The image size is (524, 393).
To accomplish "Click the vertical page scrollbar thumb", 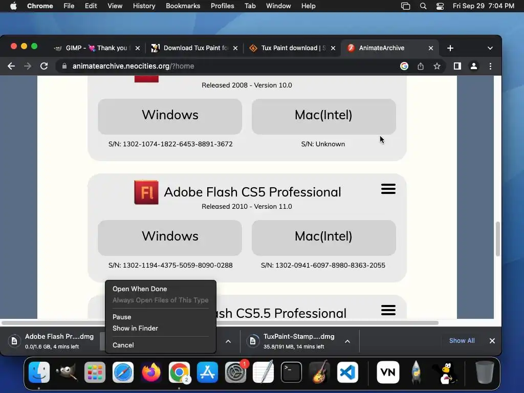I will 497,239.
